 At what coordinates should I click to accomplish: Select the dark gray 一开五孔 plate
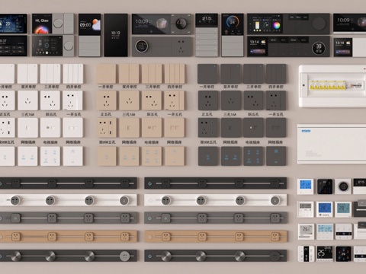(276, 100)
